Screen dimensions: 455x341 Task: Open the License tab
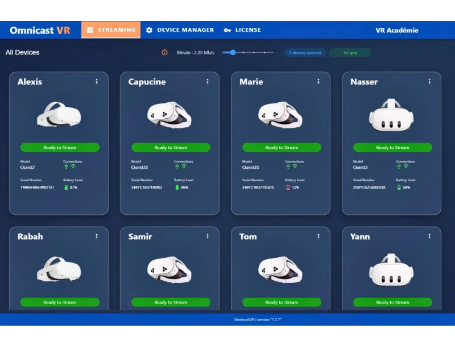click(x=242, y=30)
